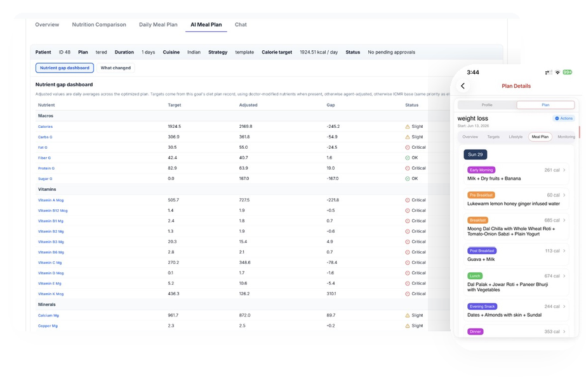Viewport: 586px width, 379px height.
Task: Click the Critical status icon for Protein G
Action: tap(408, 169)
